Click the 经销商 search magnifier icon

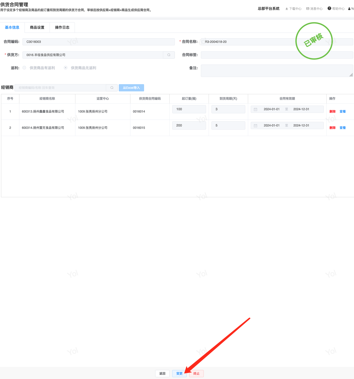(112, 88)
